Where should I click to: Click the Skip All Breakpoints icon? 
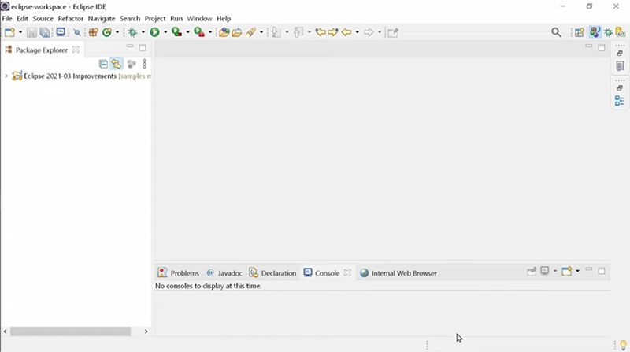point(77,33)
